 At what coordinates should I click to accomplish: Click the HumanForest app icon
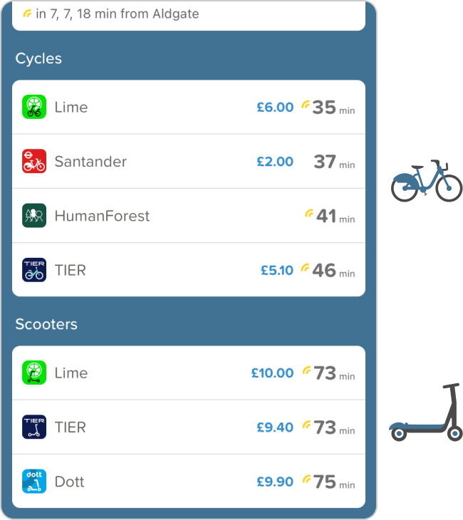click(34, 216)
